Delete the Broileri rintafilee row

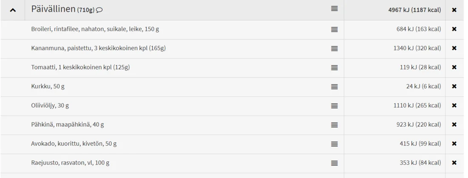tap(454, 29)
